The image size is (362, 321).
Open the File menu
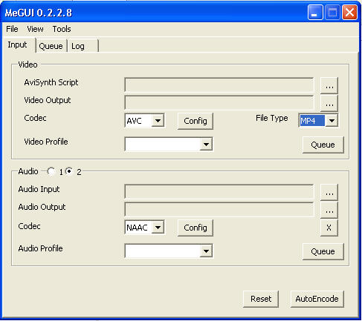point(12,29)
